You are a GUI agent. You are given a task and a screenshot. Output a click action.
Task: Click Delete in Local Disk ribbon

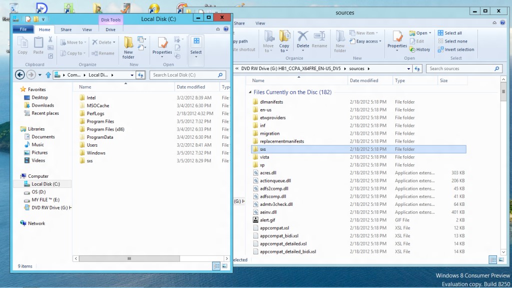[104, 42]
